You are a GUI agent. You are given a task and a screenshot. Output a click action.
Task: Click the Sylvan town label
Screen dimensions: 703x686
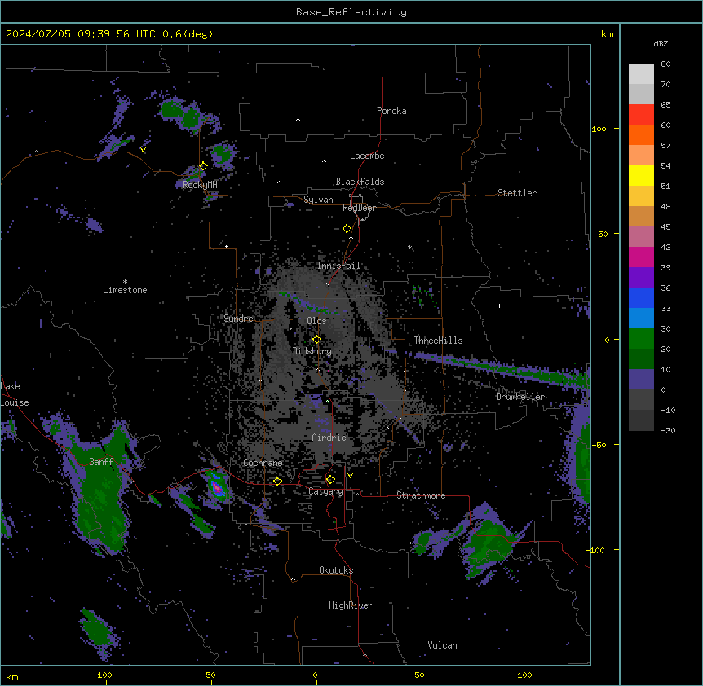[318, 200]
